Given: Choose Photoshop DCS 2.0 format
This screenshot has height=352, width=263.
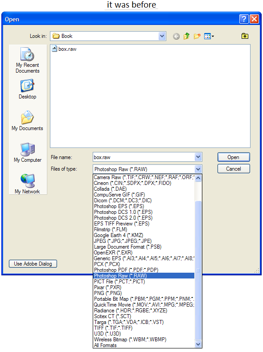Looking at the screenshot, I should coord(144,218).
